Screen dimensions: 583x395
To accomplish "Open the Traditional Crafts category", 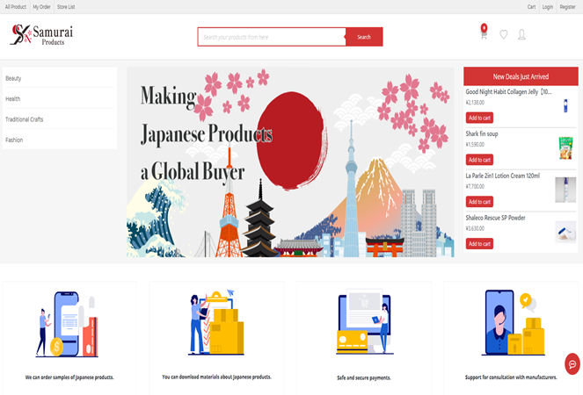I will click(25, 119).
